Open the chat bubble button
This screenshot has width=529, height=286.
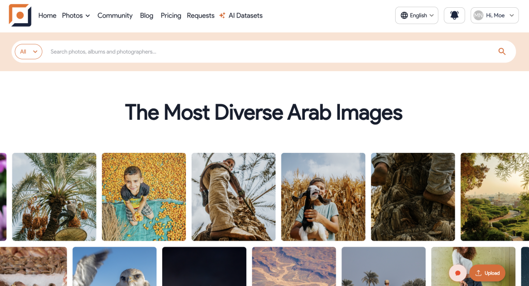458,273
